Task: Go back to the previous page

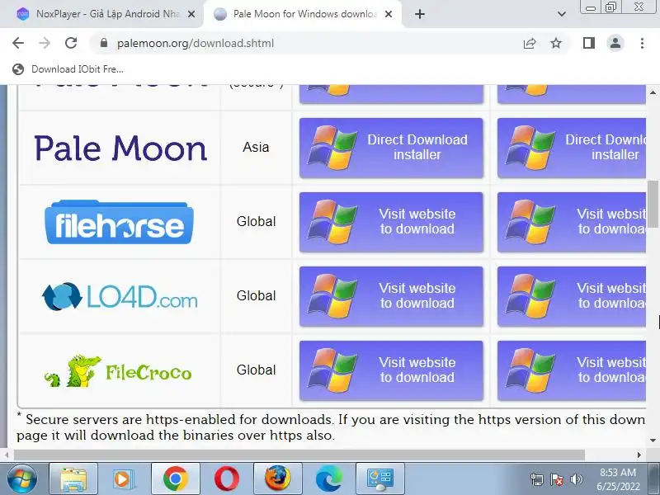Action: (18, 43)
